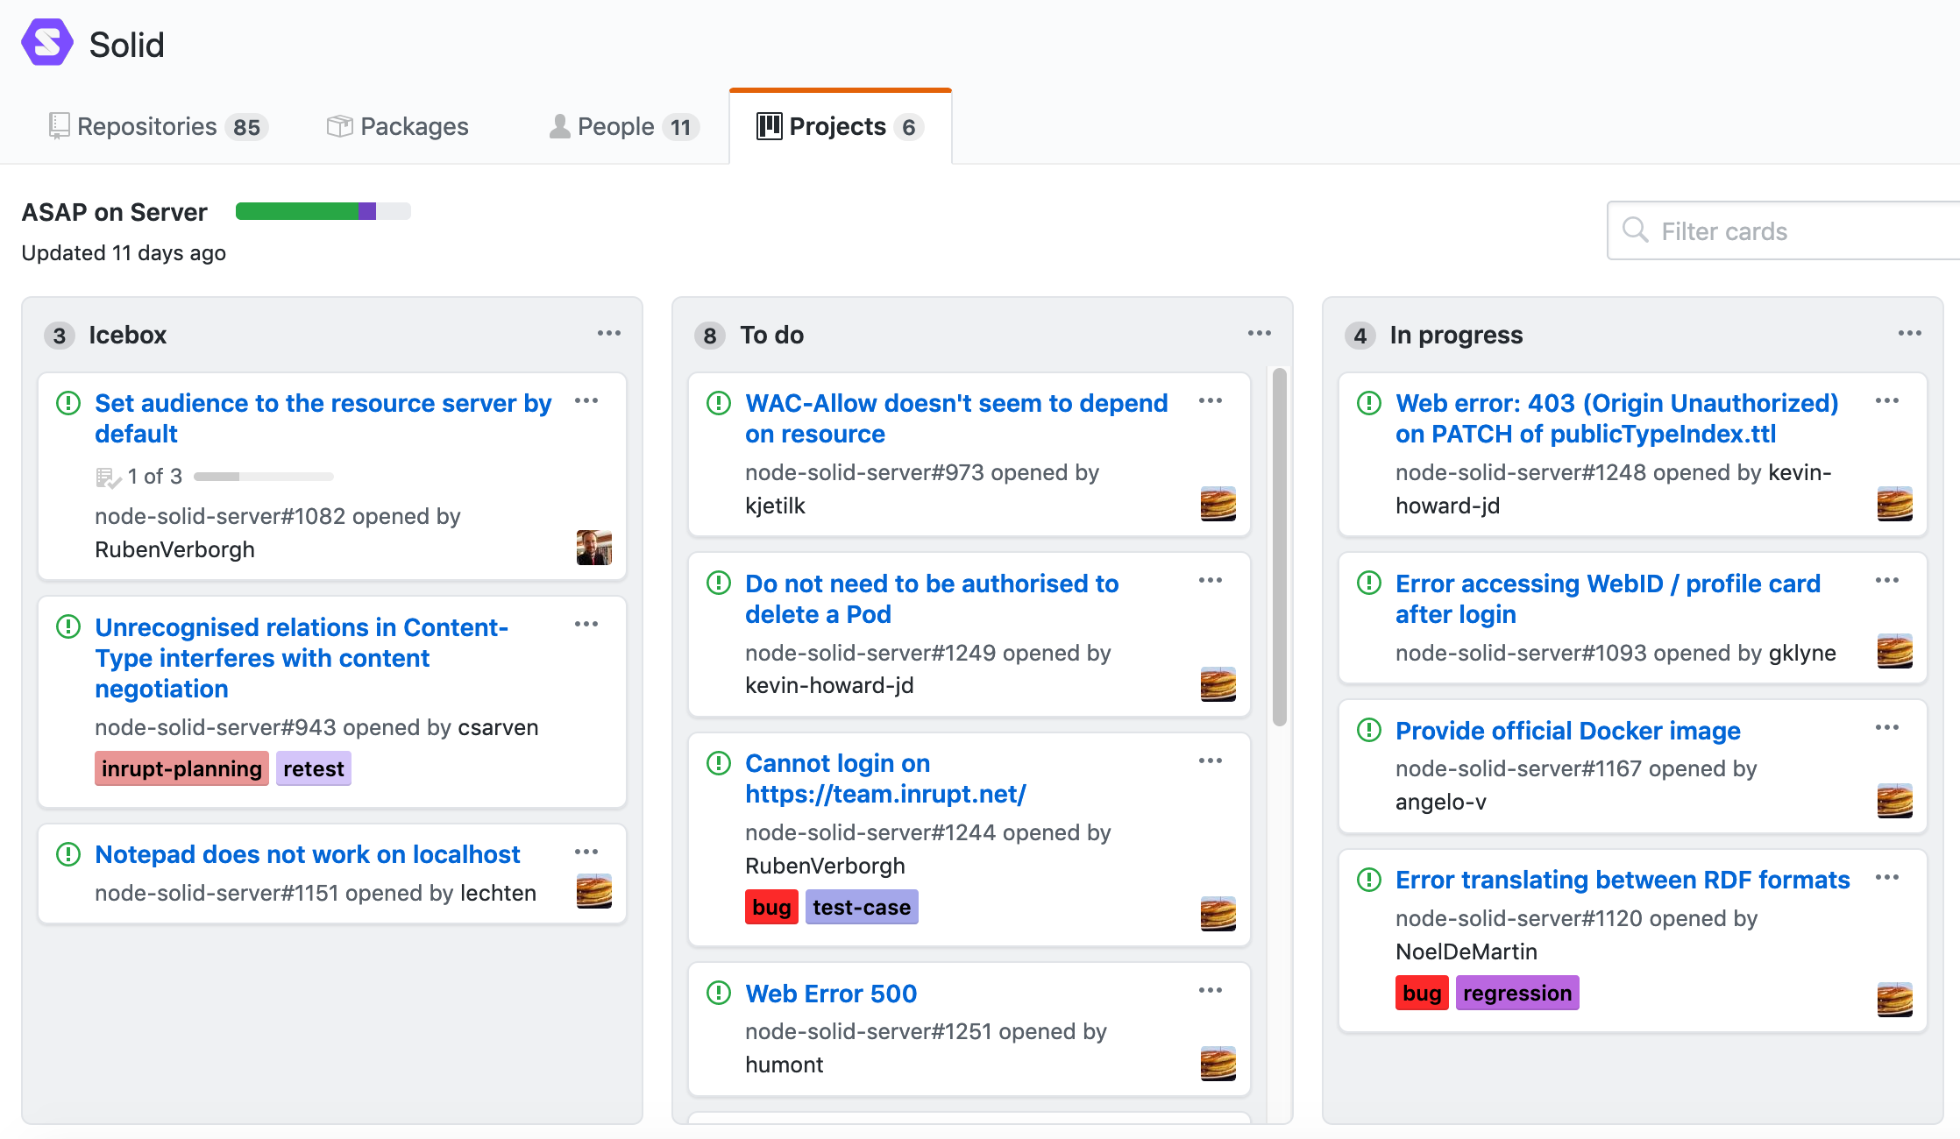
Task: Click the retest label
Action: tap(313, 768)
